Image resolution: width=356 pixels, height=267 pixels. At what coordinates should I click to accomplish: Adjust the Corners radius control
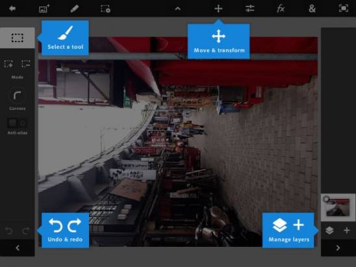18,95
